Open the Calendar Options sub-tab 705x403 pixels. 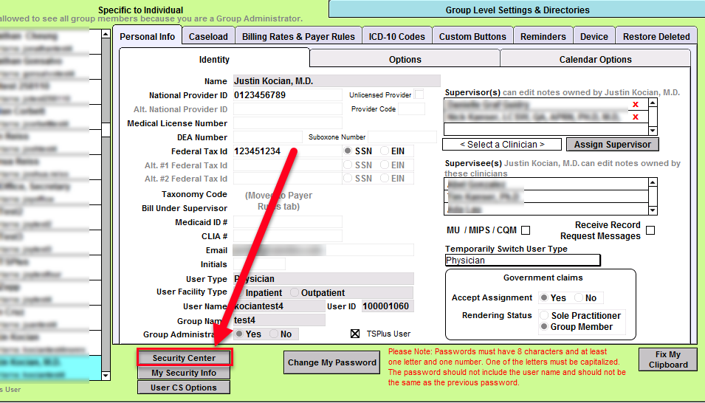tap(595, 59)
